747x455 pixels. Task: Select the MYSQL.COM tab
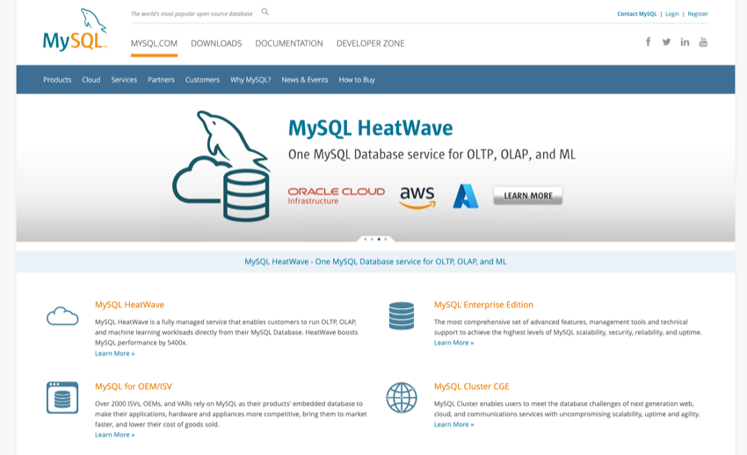coord(154,43)
